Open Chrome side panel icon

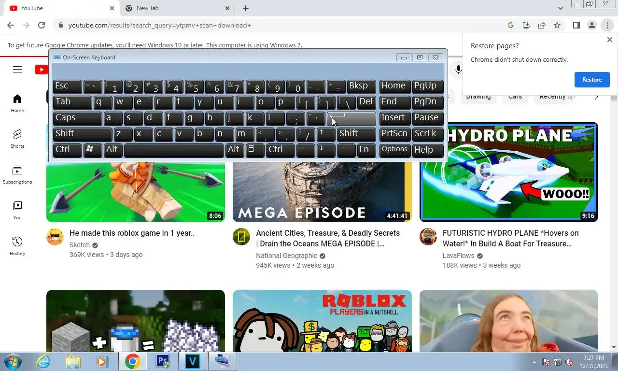click(576, 25)
